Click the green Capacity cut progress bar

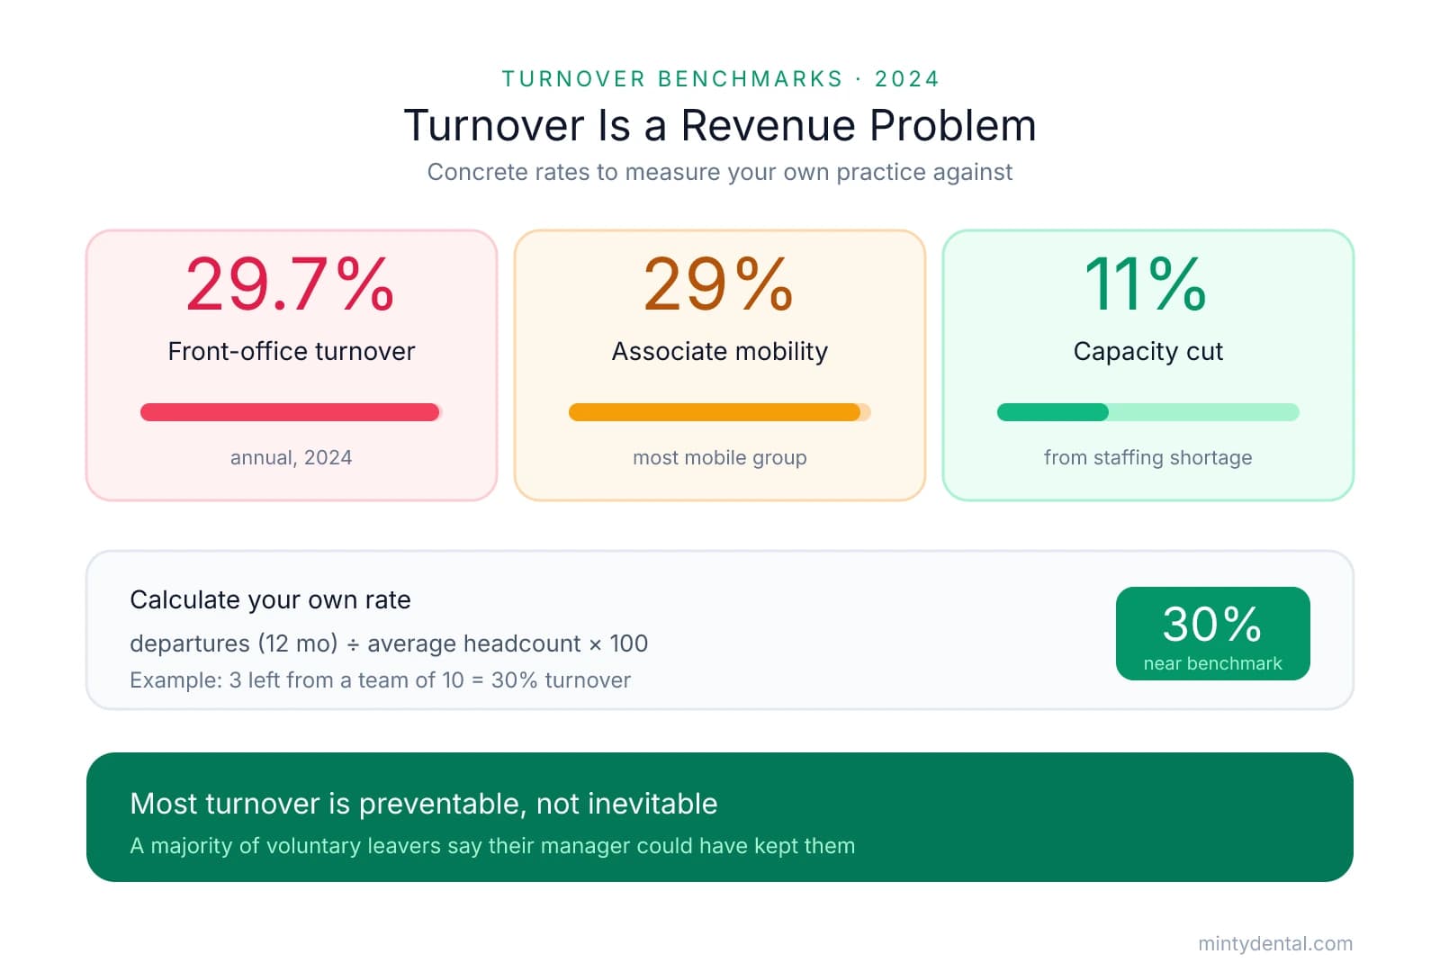point(1147,412)
